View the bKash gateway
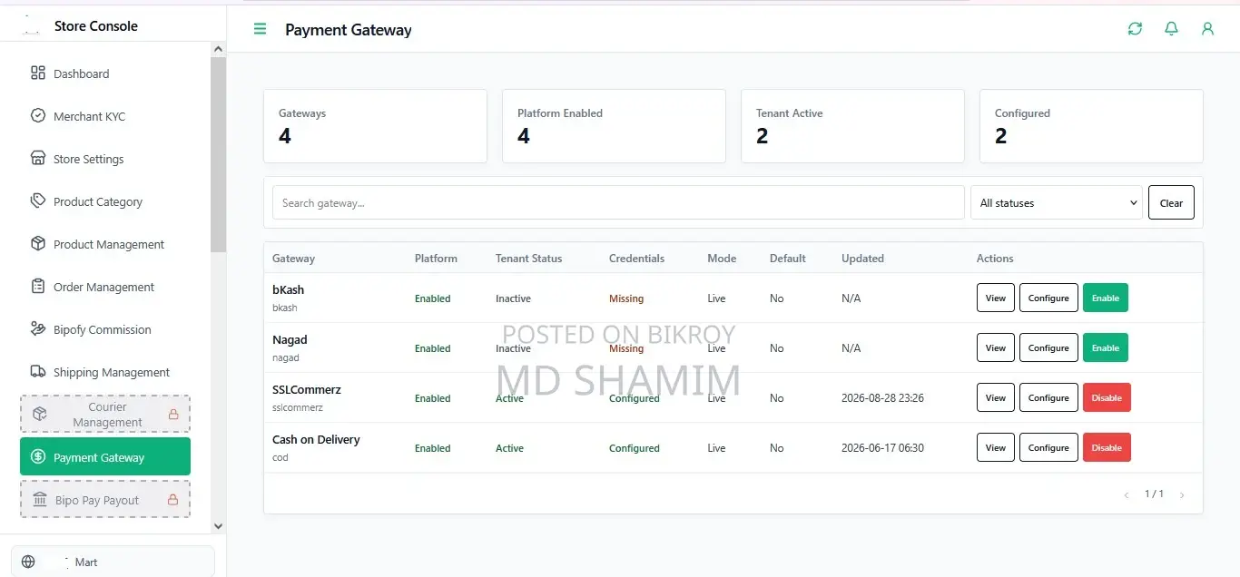This screenshot has height=577, width=1240. [996, 298]
